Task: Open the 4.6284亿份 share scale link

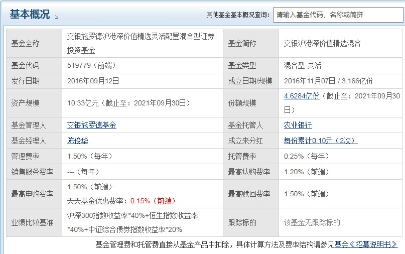Action: (302, 96)
